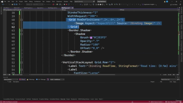Click the health indicator icon by zoom
The image size is (183, 103).
click(x=9, y=75)
